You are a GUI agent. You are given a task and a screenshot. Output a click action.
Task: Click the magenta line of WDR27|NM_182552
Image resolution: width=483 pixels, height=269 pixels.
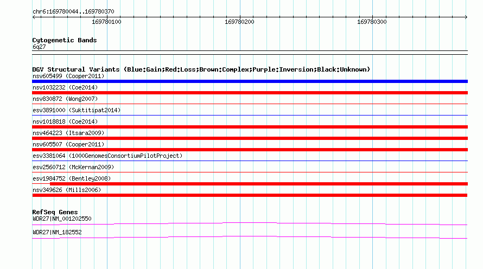[x=250, y=237]
